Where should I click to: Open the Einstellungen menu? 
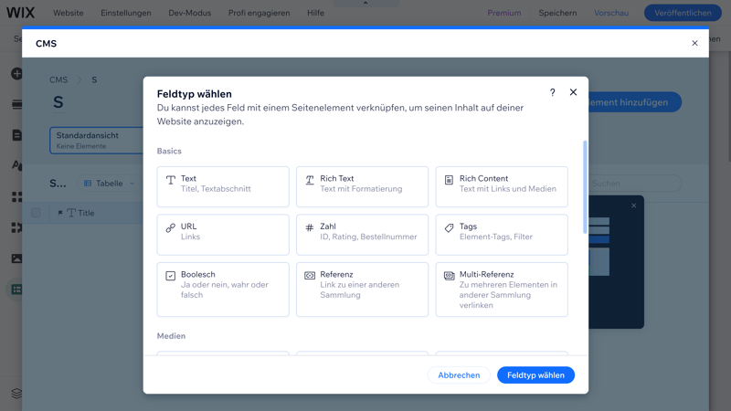point(126,13)
